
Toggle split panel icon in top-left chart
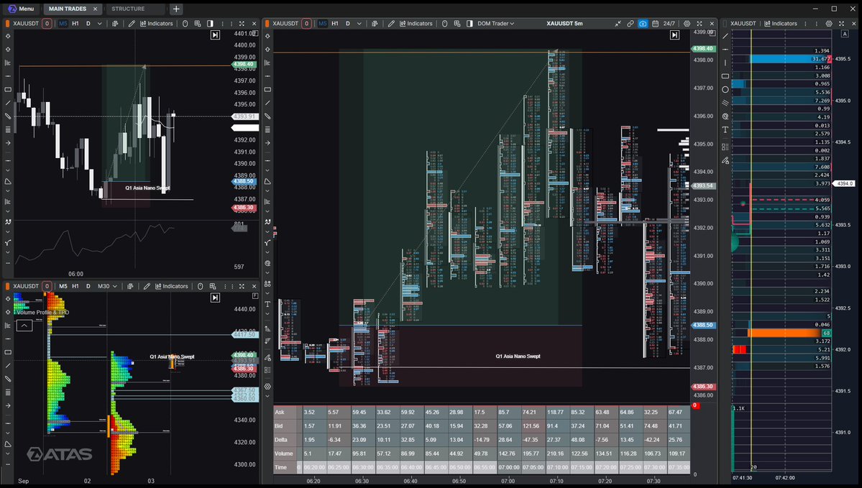tap(210, 24)
